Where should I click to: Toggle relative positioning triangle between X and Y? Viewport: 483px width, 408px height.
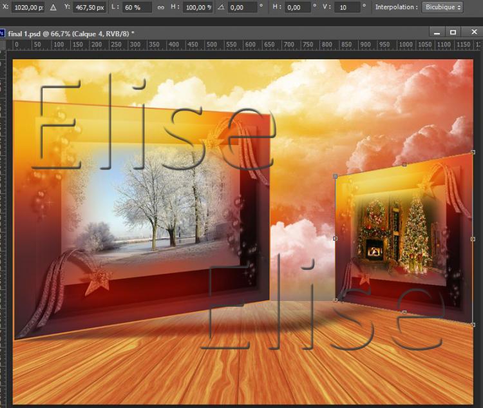(x=53, y=8)
